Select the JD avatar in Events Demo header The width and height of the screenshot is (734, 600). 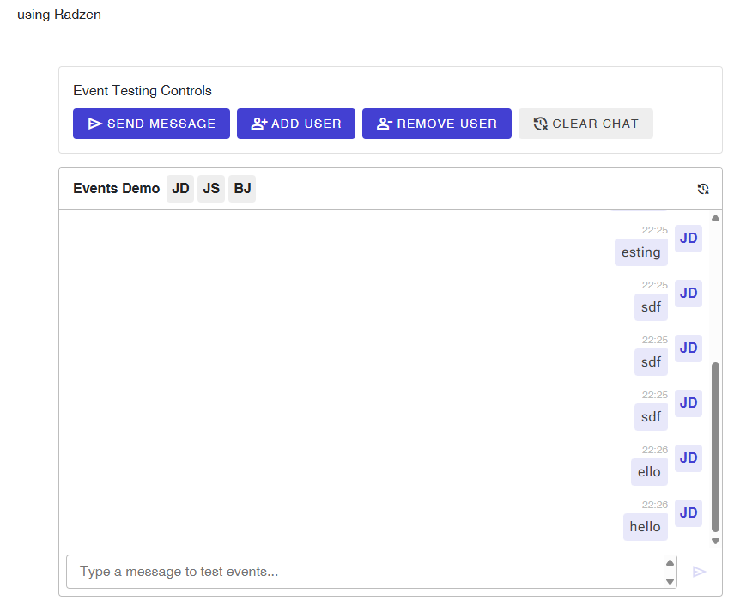point(179,188)
